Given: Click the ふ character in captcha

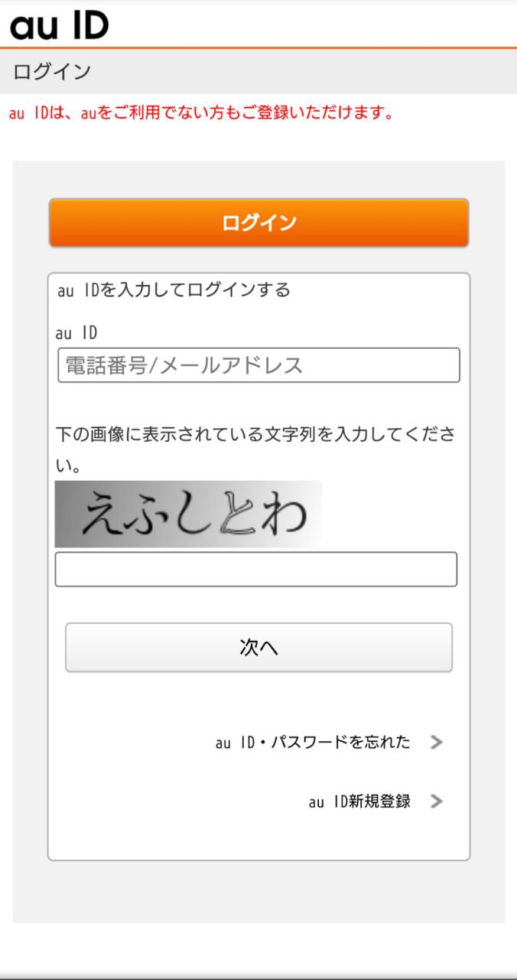Looking at the screenshot, I should click(147, 514).
